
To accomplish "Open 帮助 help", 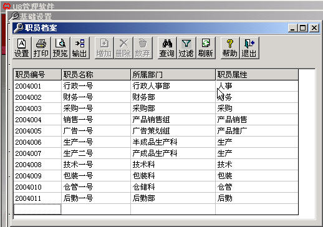I will pos(230,48).
